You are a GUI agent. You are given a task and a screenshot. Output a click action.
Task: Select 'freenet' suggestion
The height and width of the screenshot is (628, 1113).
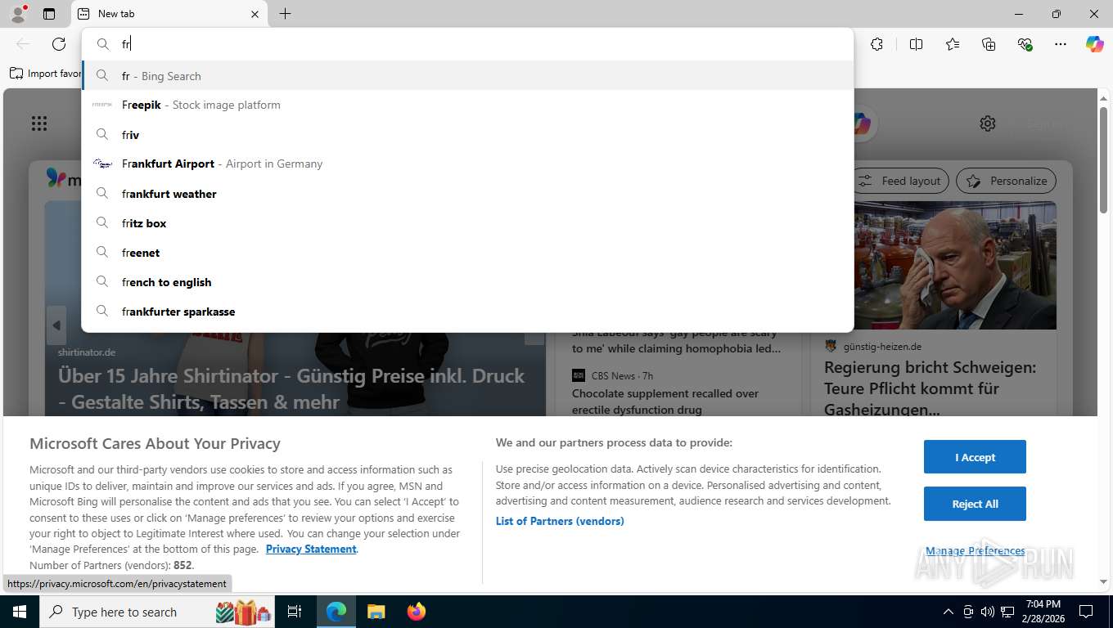pyautogui.click(x=467, y=253)
